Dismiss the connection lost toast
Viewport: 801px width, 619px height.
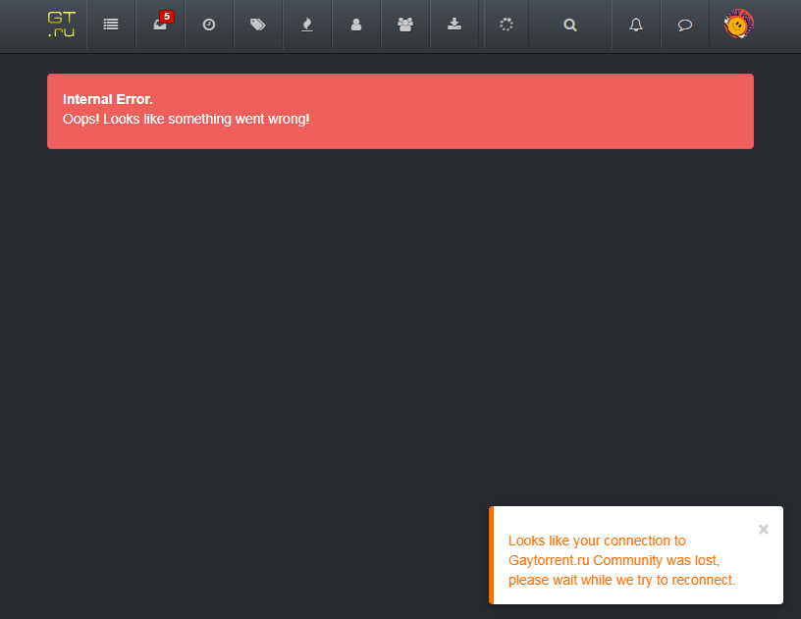763,529
